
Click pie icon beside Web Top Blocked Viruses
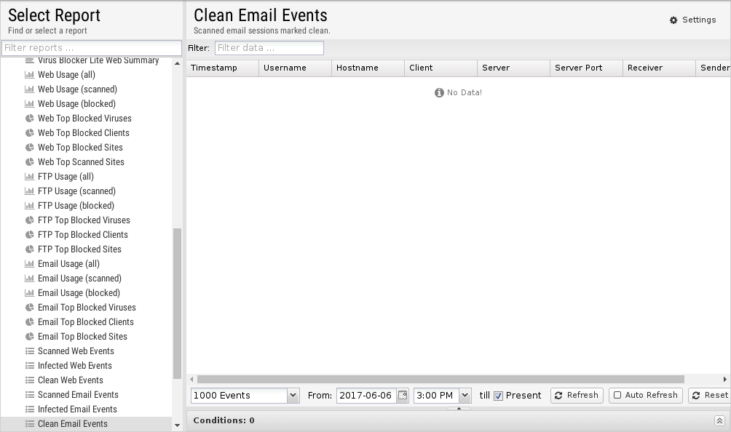pos(29,119)
